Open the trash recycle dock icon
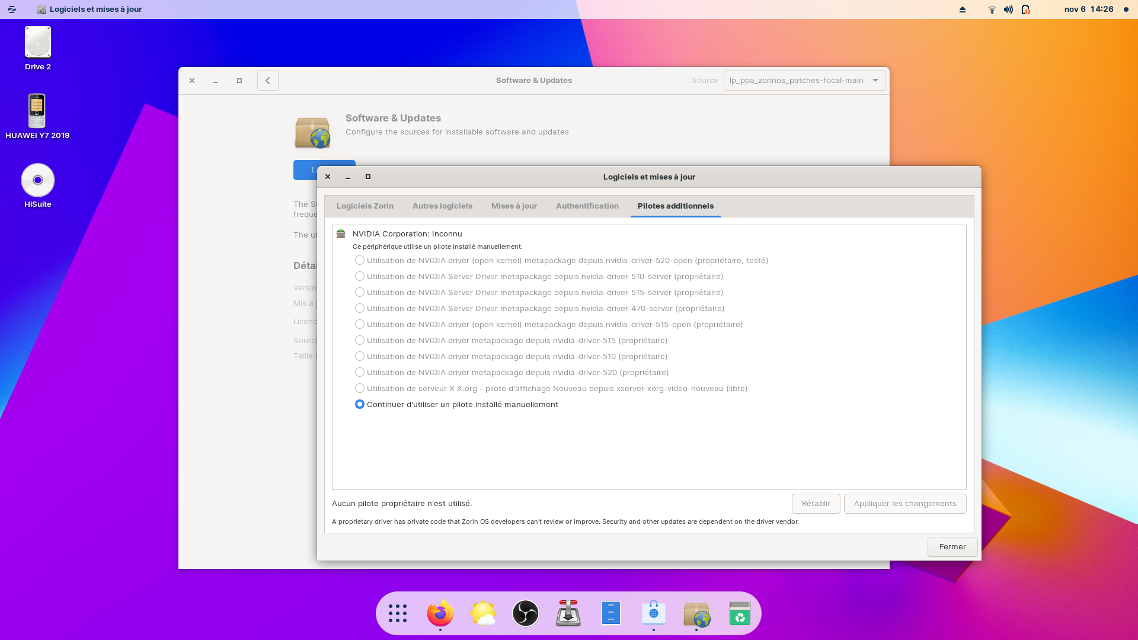This screenshot has height=640, width=1138. tap(739, 613)
